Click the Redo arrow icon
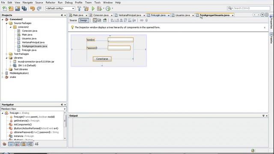This screenshot has width=274, height=154. pos(39,9)
